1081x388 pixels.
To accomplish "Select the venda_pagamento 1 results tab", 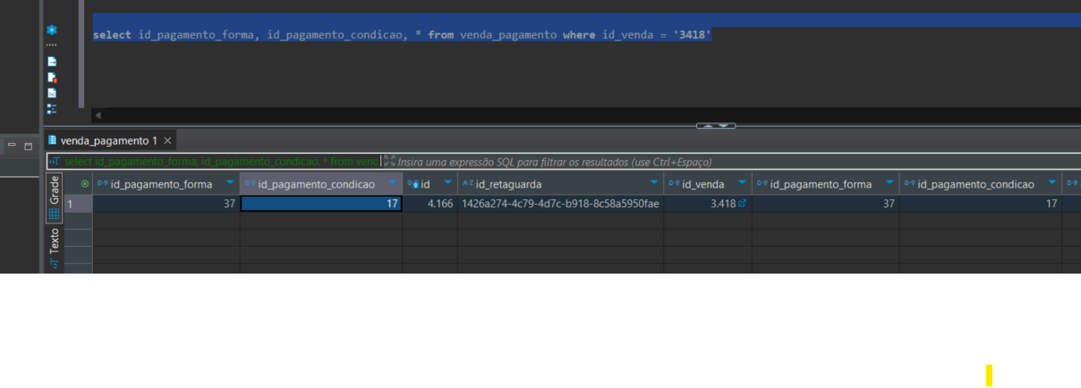I will (110, 140).
